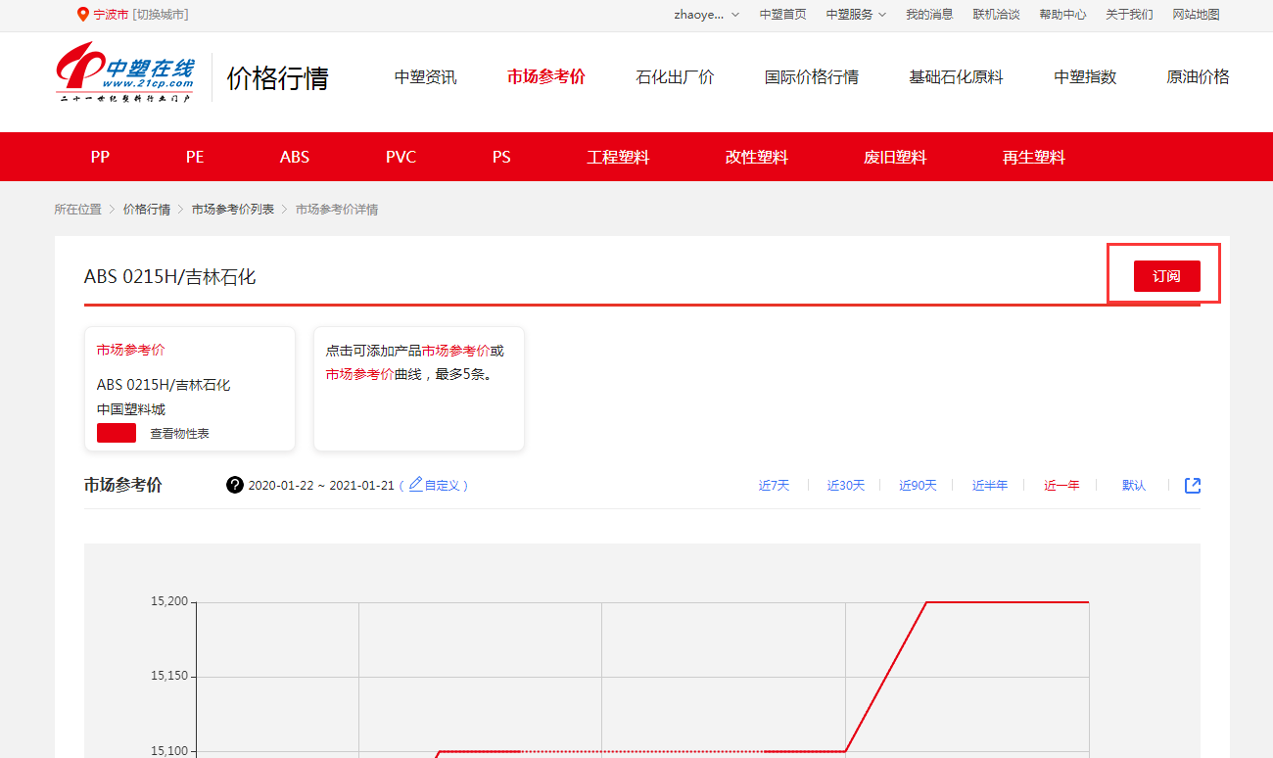1273x758 pixels.
Task: Expand the zhaoye... account dropdown
Action: coord(707,15)
